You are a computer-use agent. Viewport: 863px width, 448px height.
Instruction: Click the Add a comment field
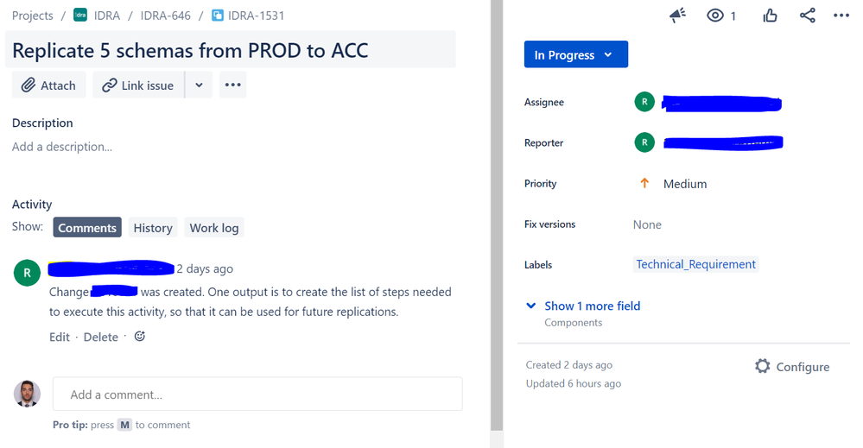click(x=257, y=394)
